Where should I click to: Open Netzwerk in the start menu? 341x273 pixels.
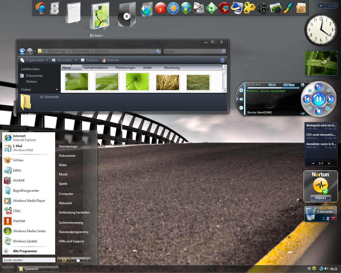click(65, 203)
